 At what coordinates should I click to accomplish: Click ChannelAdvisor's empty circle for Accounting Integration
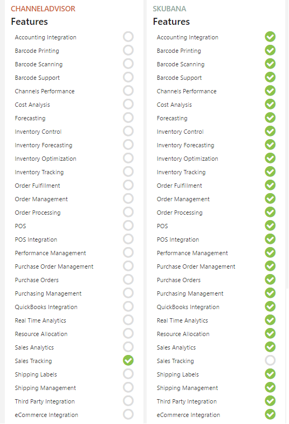[128, 37]
